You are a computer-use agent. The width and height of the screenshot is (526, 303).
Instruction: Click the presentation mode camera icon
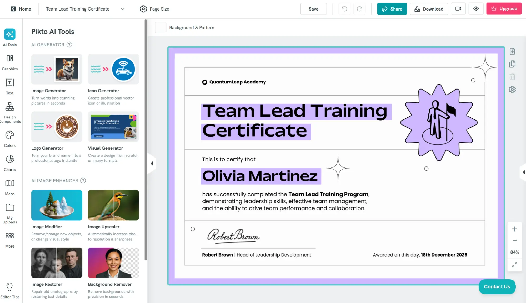[458, 9]
